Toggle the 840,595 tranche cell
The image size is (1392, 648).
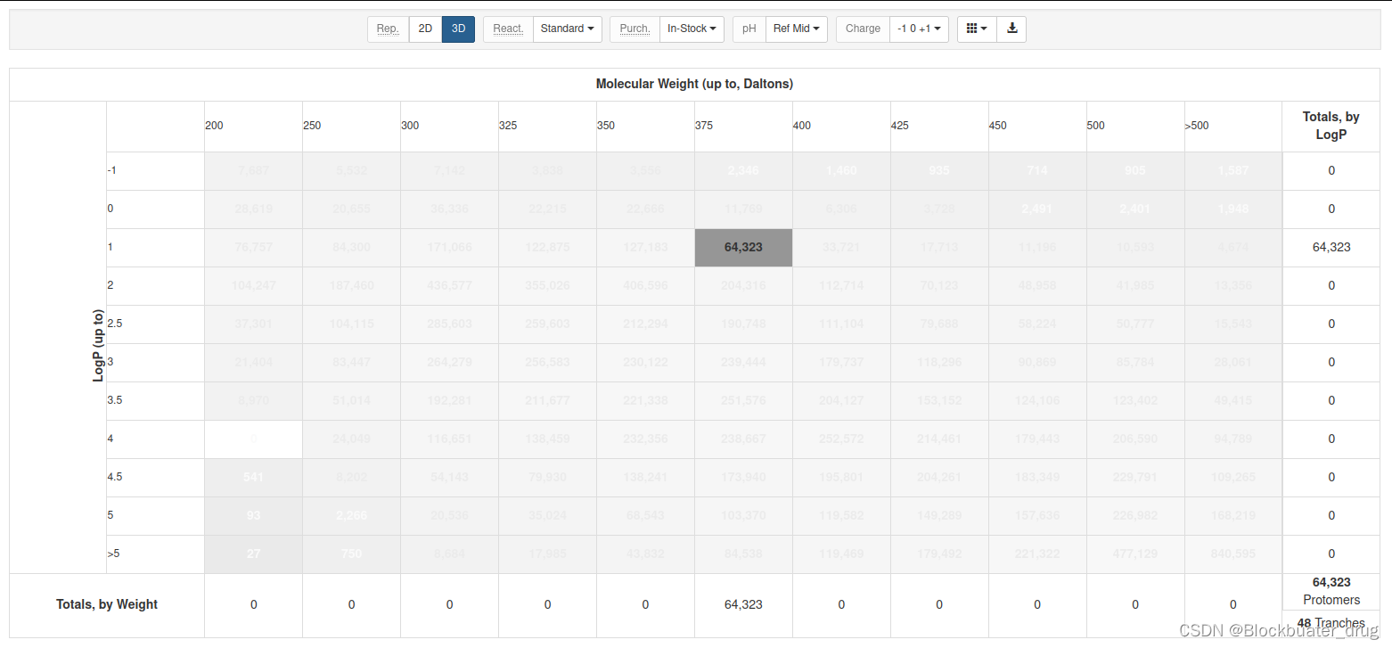click(1233, 554)
